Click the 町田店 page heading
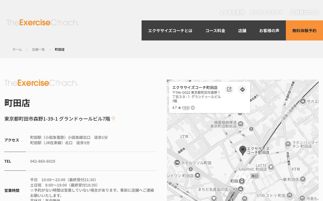 [17, 103]
